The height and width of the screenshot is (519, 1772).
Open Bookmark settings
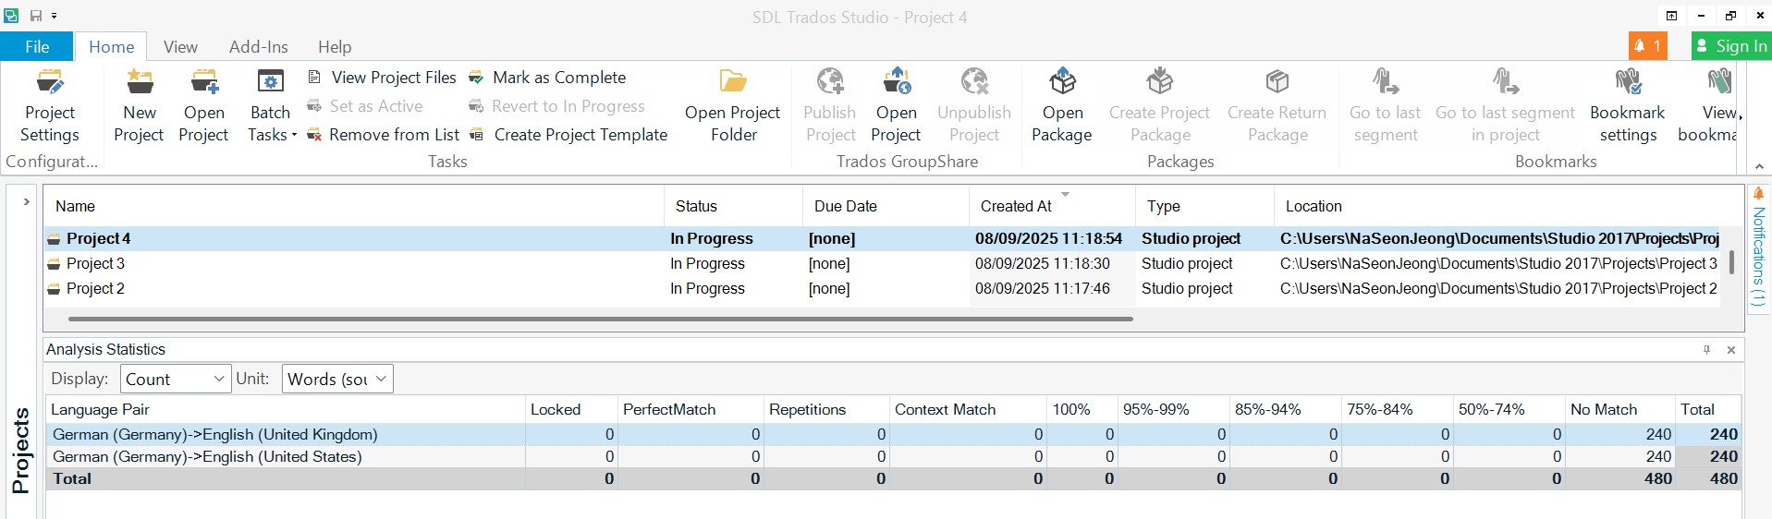(1628, 106)
